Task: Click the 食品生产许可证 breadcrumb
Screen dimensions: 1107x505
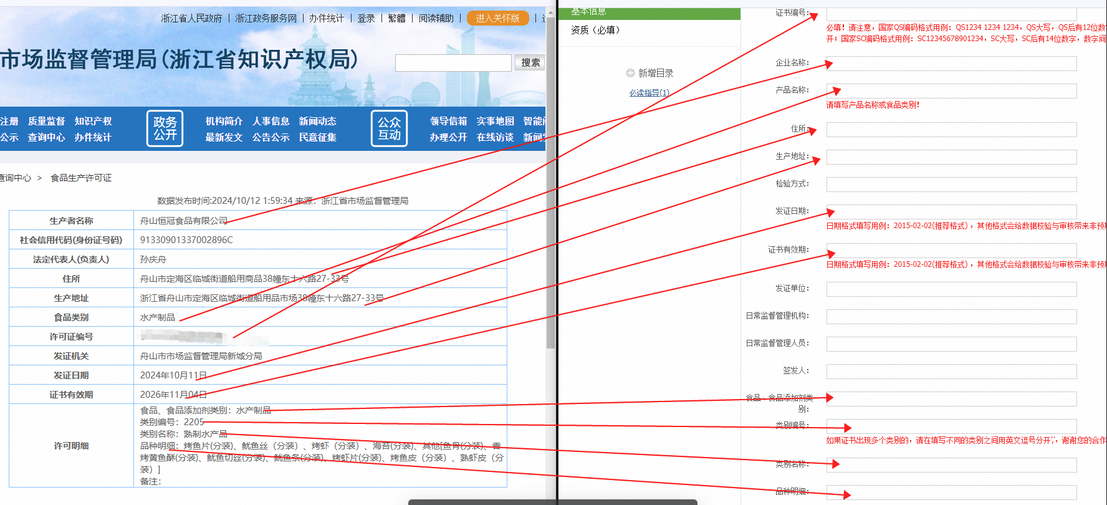Action: [x=81, y=178]
